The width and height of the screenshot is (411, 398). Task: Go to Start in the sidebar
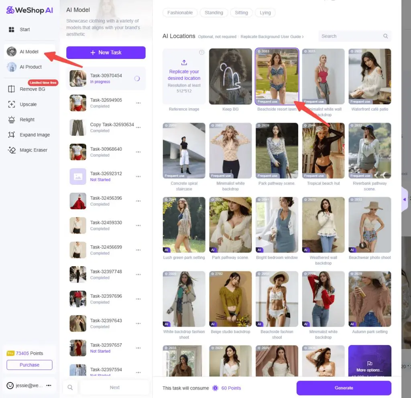[x=29, y=30]
